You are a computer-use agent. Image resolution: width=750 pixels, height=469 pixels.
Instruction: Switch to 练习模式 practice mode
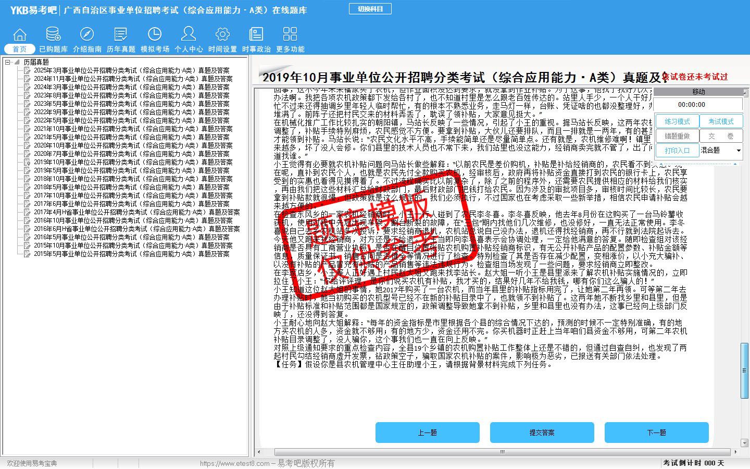[x=677, y=121]
